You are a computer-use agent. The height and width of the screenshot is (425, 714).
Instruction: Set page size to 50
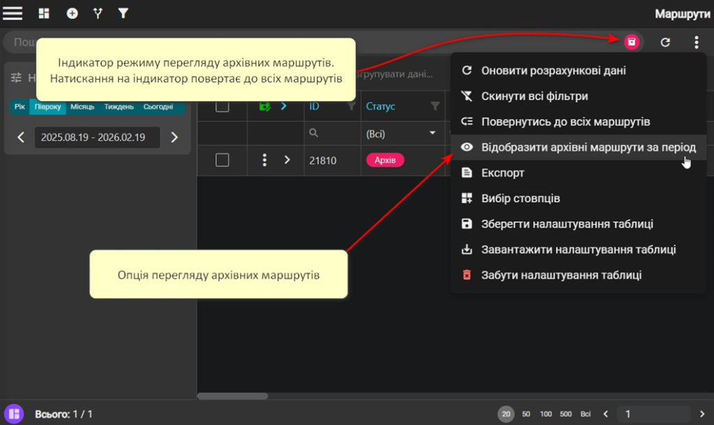click(526, 414)
